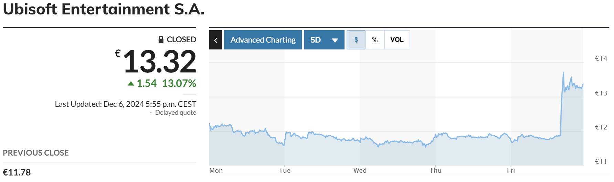
Task: Switch chart to percent change view
Action: pos(375,40)
